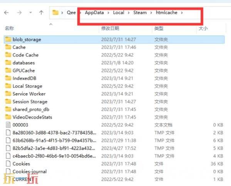Click the 8a280360-3d88-4378 file name
This screenshot has height=186, width=231.
(x=54, y=133)
